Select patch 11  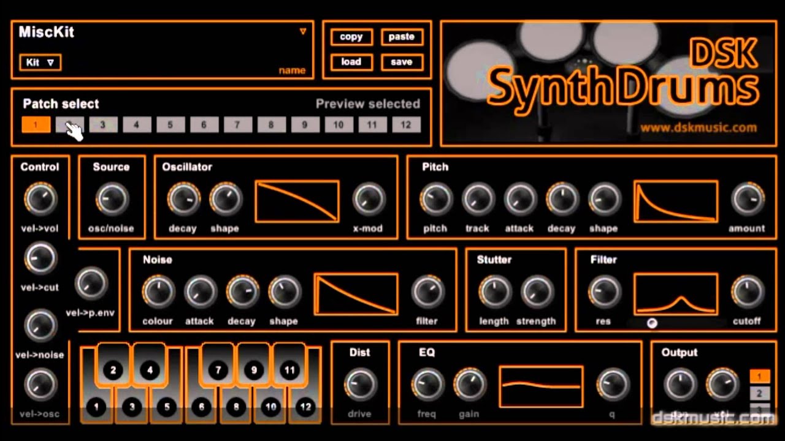pyautogui.click(x=372, y=125)
